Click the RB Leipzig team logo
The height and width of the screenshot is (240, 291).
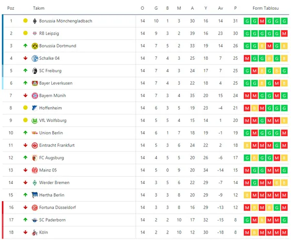(x=35, y=33)
